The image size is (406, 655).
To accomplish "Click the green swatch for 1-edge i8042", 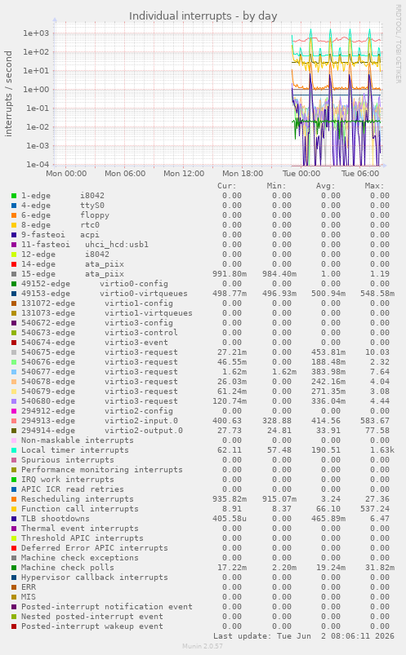I will tap(14, 196).
